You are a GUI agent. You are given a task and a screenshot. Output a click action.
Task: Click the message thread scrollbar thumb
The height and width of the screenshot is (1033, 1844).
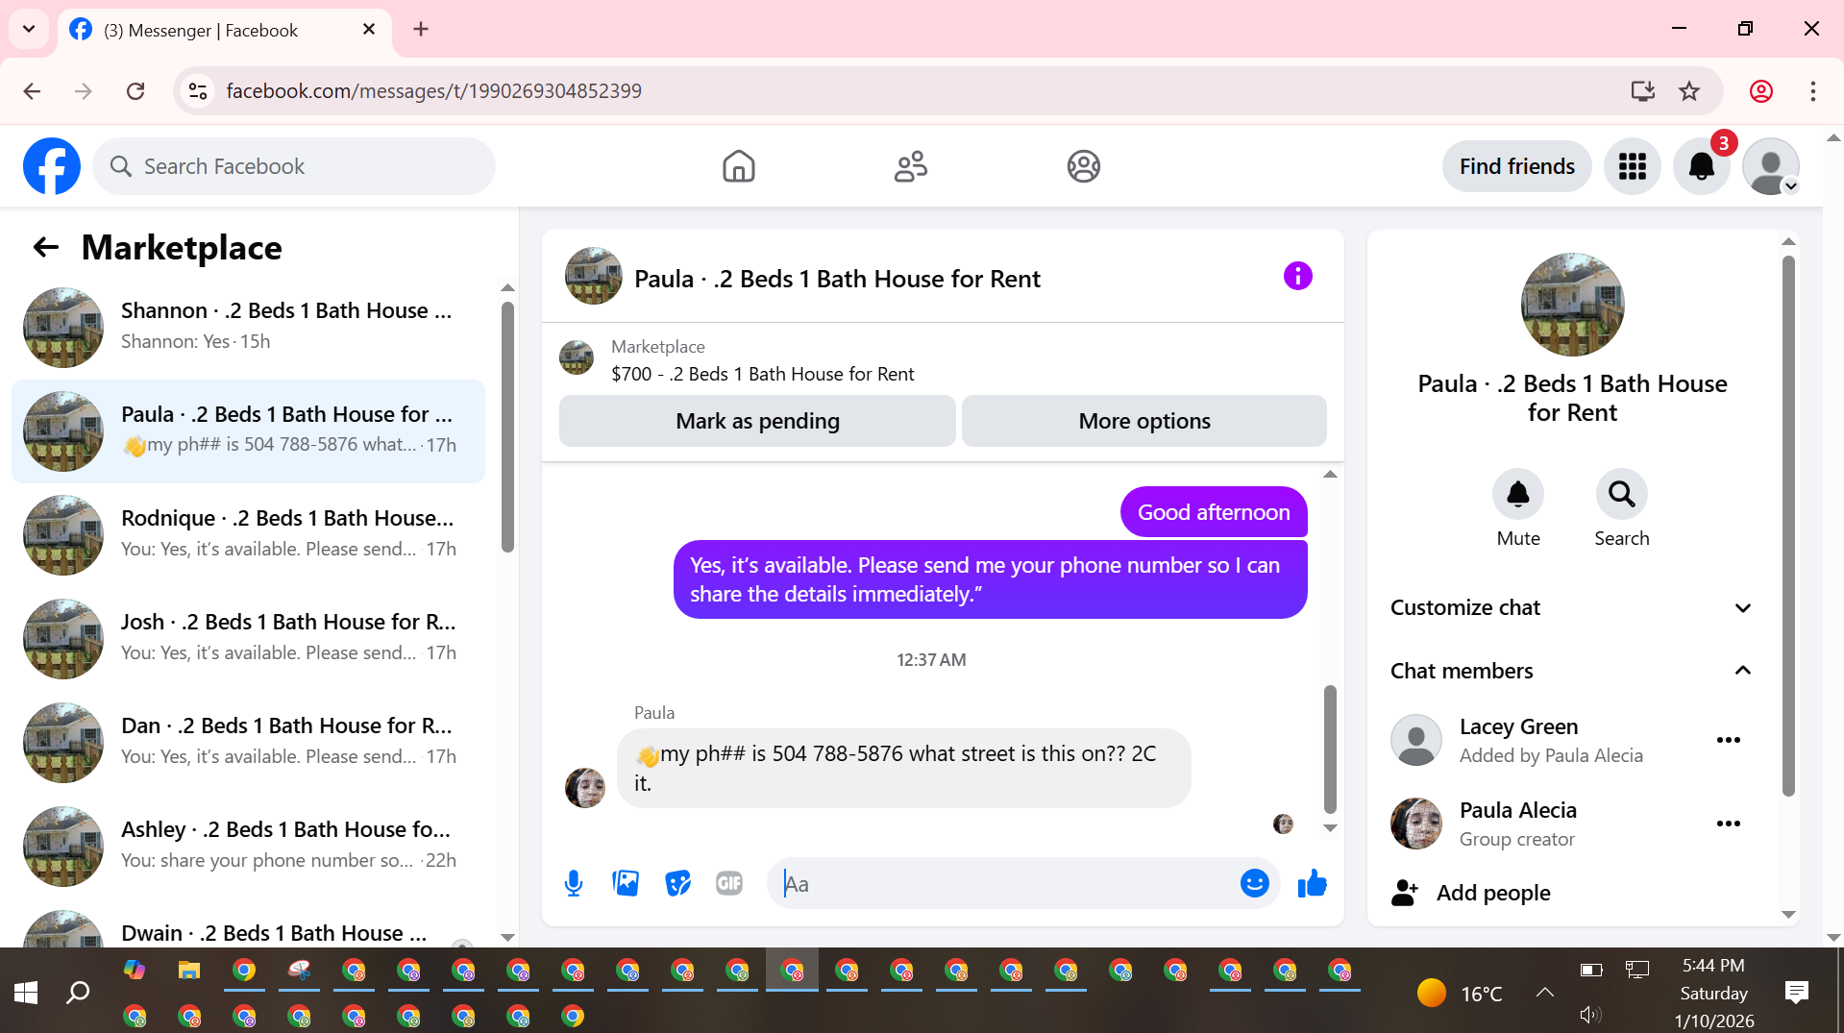(1330, 750)
